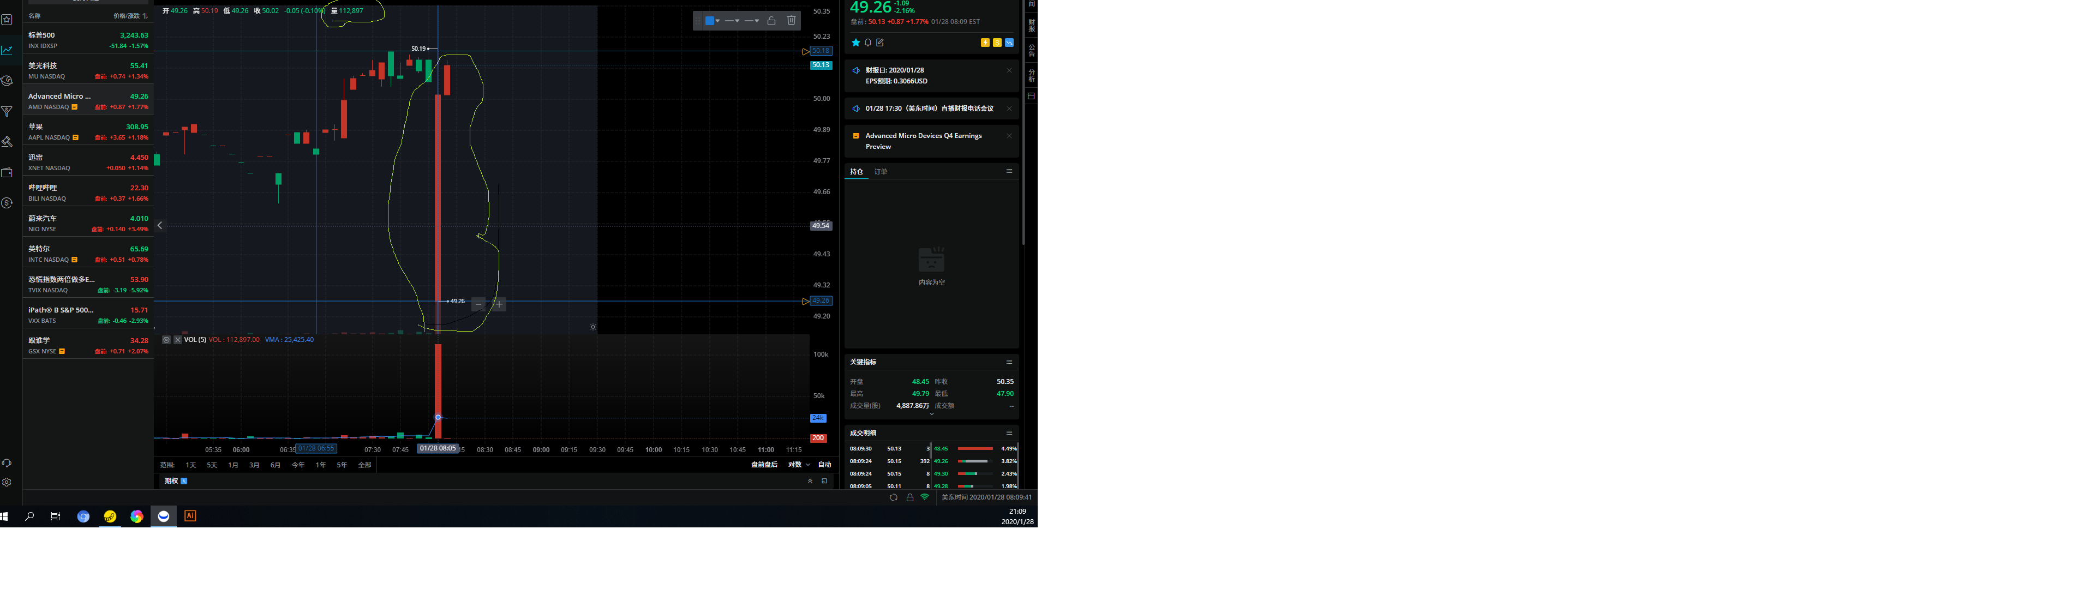This screenshot has height=589, width=2095.
Task: Open line color swatch dropdown
Action: 713,20
